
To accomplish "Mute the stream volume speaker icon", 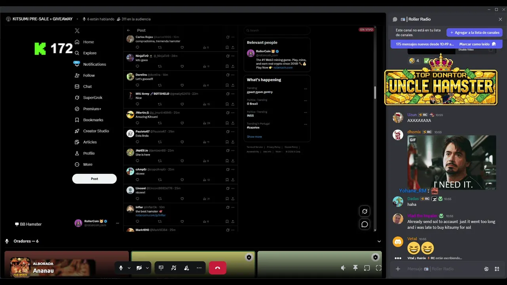I will 343,268.
